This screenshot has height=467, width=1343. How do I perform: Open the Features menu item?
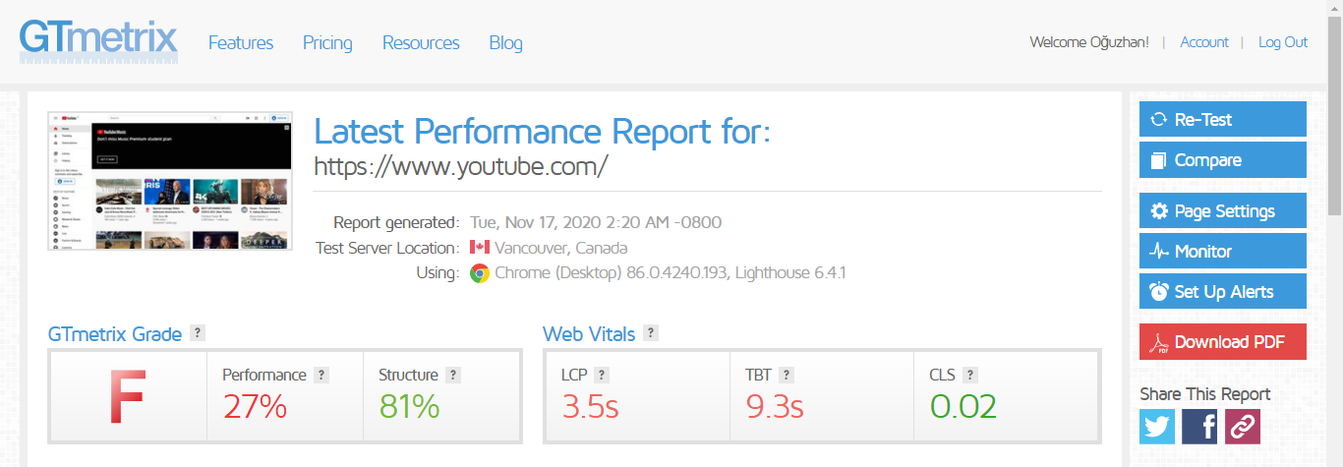[x=241, y=42]
